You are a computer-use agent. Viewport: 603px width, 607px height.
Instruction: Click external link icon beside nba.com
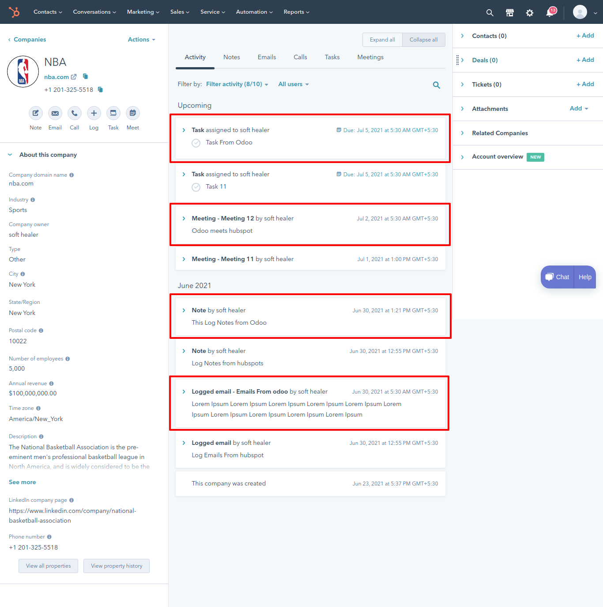[74, 77]
